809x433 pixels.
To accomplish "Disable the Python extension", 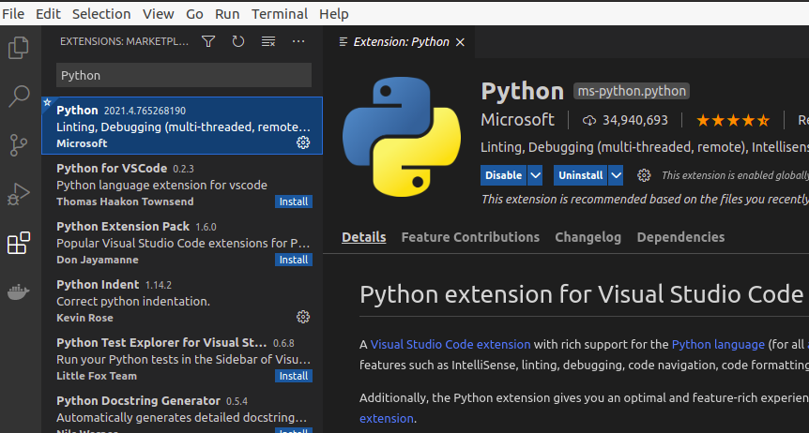I will click(504, 175).
